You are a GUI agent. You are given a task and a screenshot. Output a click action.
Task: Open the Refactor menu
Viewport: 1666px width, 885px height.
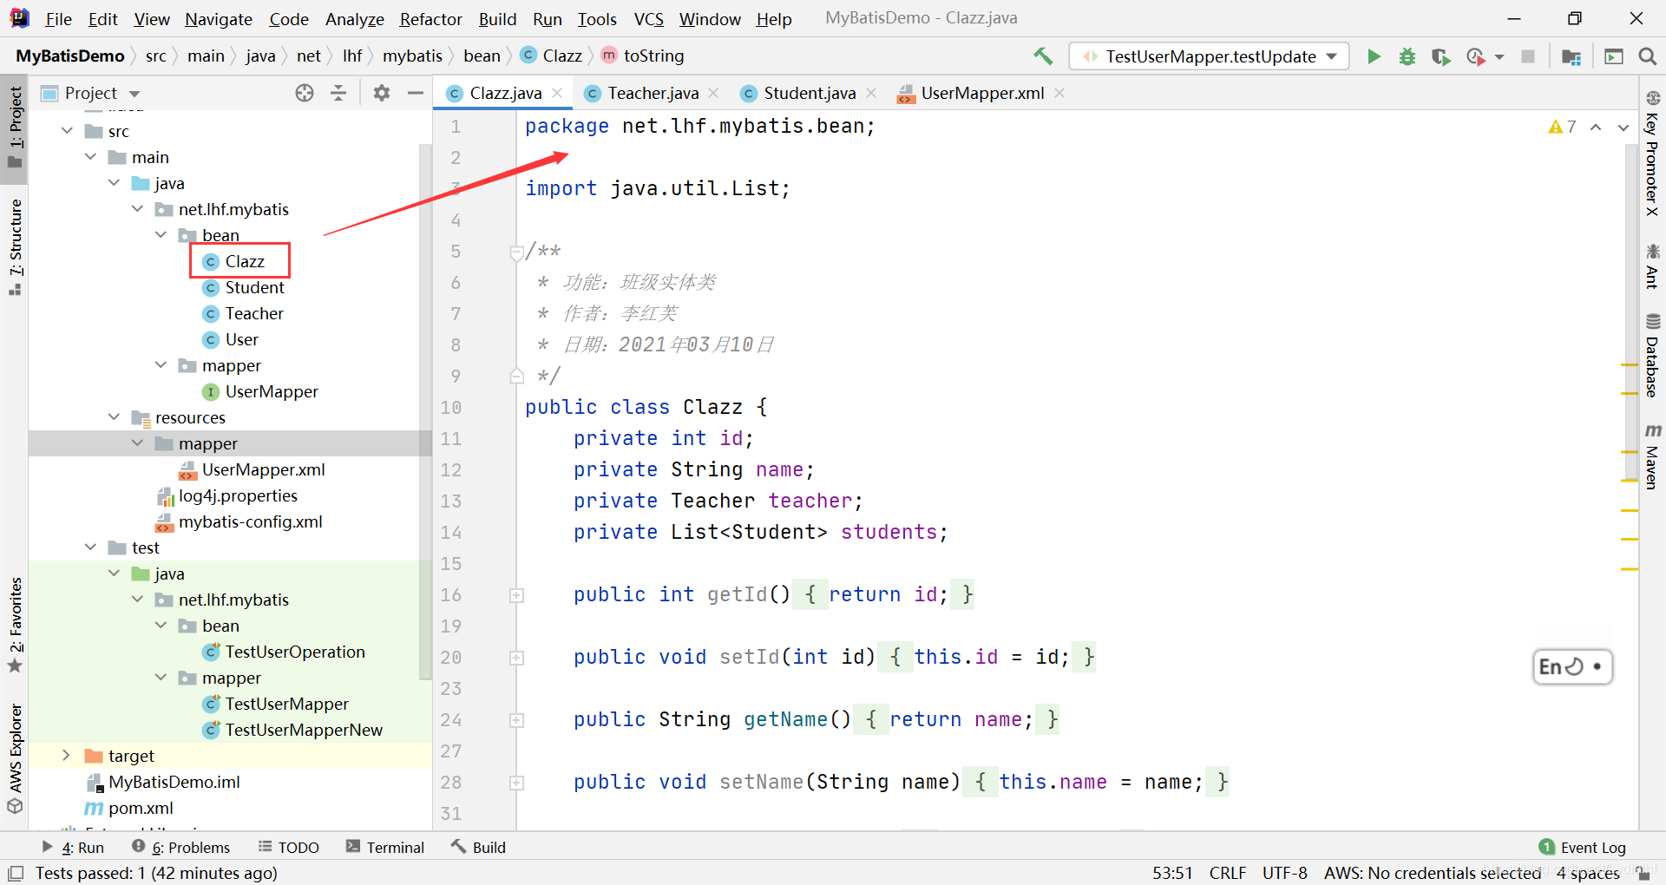430,19
